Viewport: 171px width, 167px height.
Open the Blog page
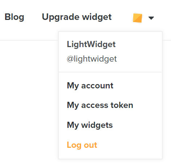click(x=15, y=17)
